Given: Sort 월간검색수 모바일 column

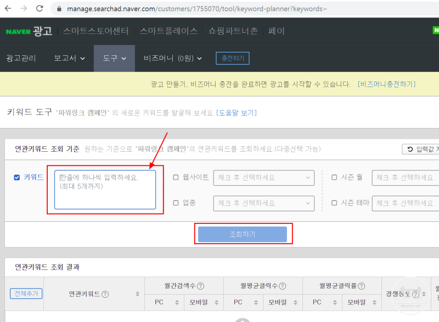Looking at the screenshot, I should tap(216, 302).
